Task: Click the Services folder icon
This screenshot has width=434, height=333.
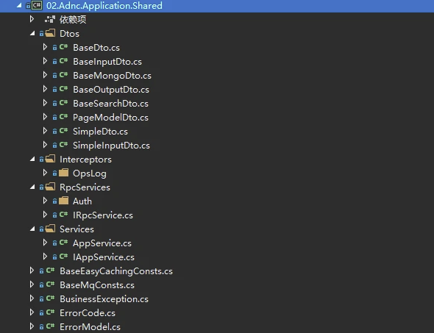Action: pyautogui.click(x=50, y=229)
